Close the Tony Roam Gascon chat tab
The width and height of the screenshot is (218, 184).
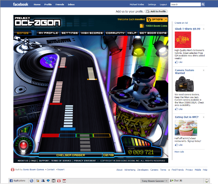point(166,181)
